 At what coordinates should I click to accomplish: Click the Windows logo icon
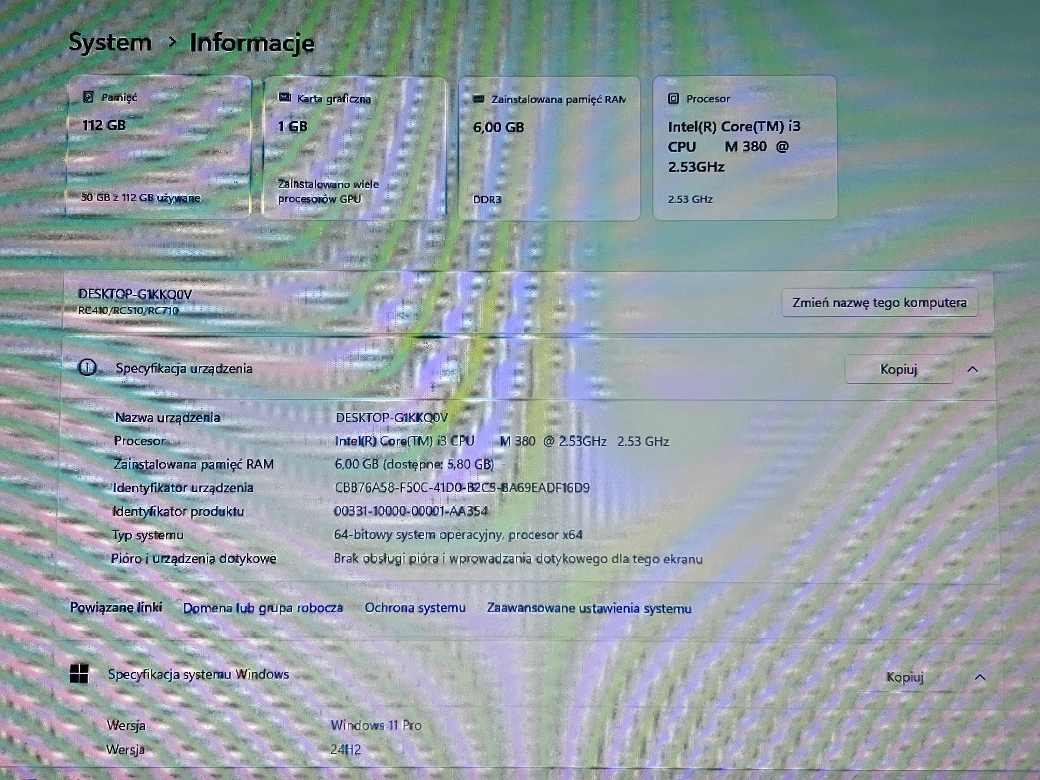(x=79, y=673)
